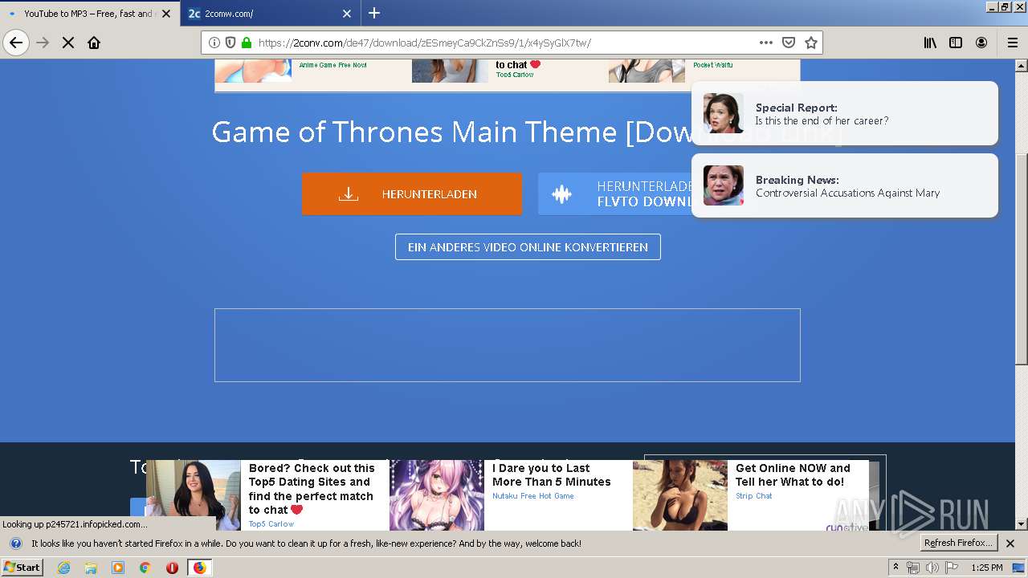Bookmark this page with the star

(811, 43)
